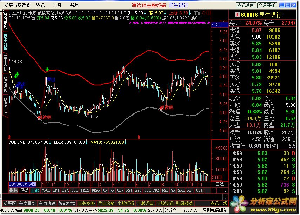Click the cyan arrow after VOLUME value
Screen dimensions: 300x215
pos(50,142)
